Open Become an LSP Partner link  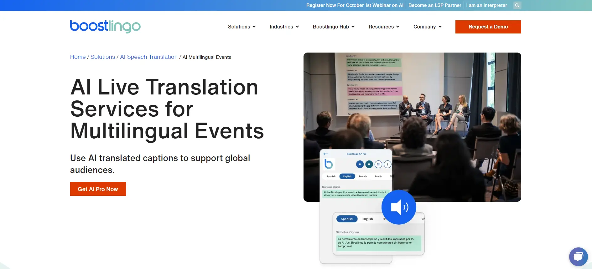pyautogui.click(x=435, y=5)
